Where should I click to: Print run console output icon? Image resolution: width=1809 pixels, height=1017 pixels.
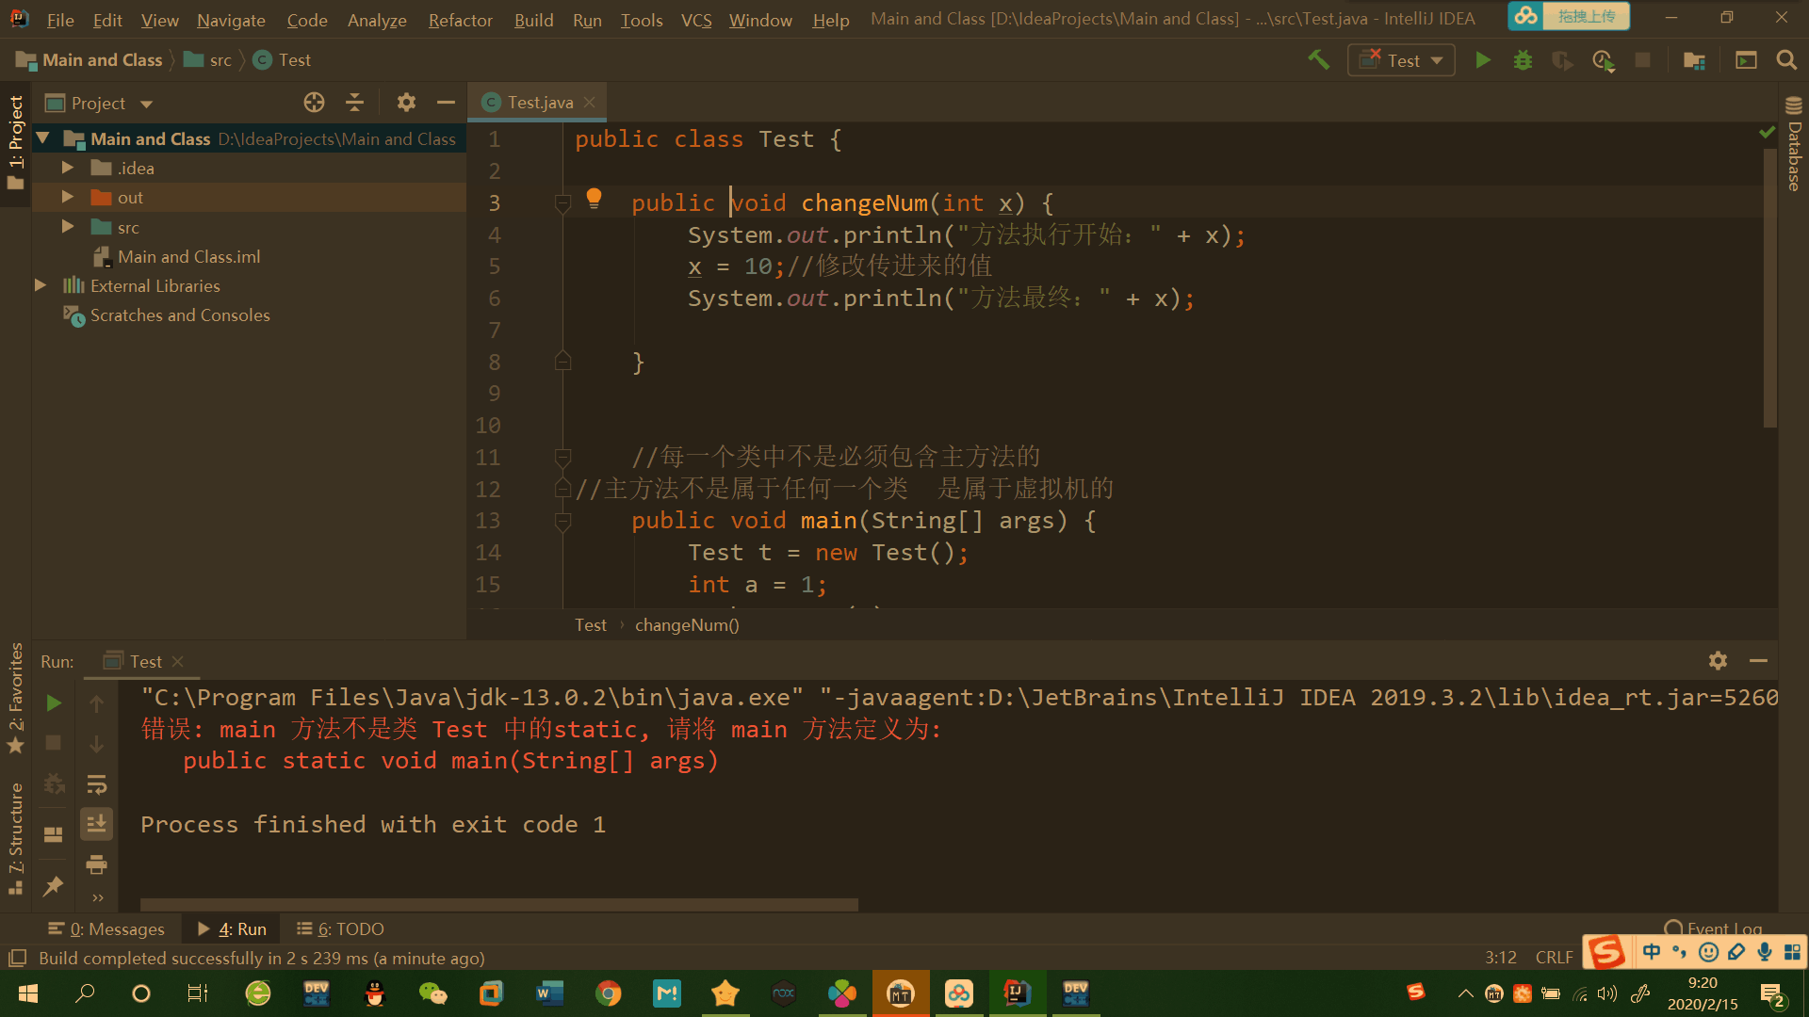[x=96, y=864]
